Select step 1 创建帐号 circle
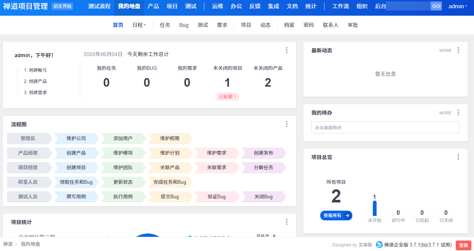This screenshot has width=474, height=251. [17, 70]
